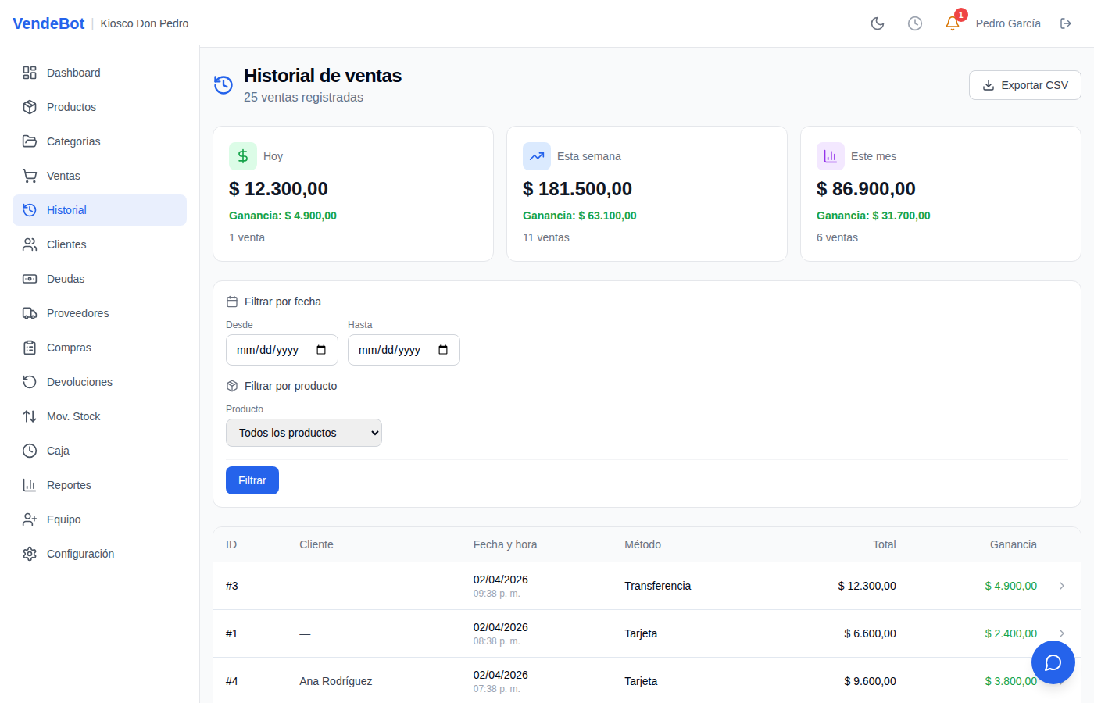Click the Desde date input field

(x=282, y=350)
